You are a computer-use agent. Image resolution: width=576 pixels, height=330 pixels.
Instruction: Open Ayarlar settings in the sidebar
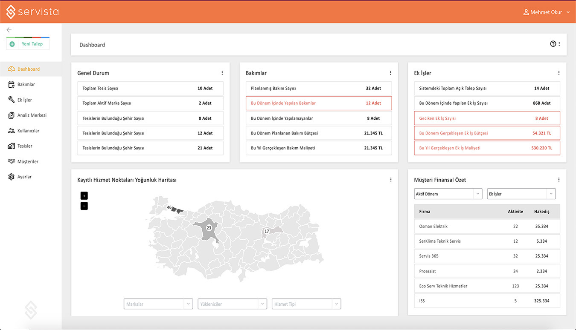click(24, 177)
